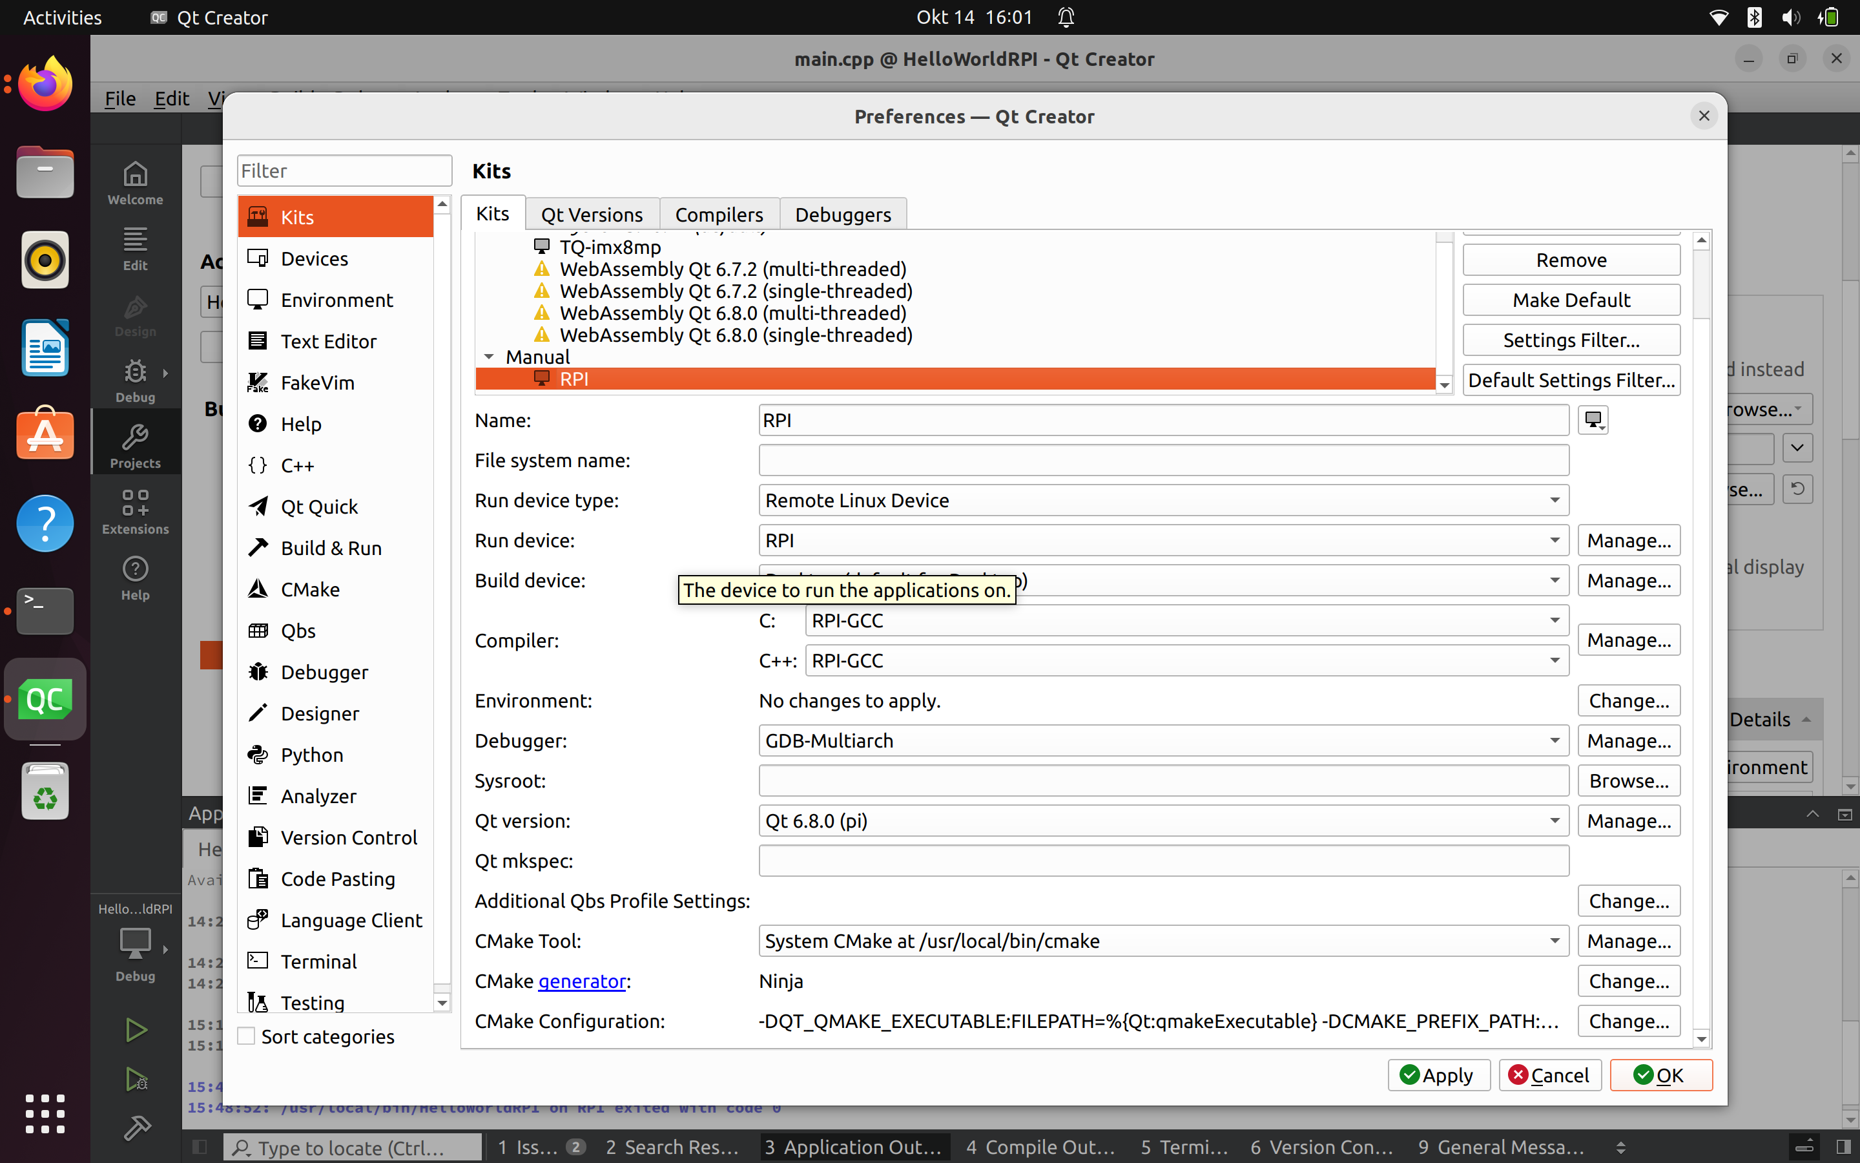
Task: Select Qt Quick category
Action: [x=336, y=507]
